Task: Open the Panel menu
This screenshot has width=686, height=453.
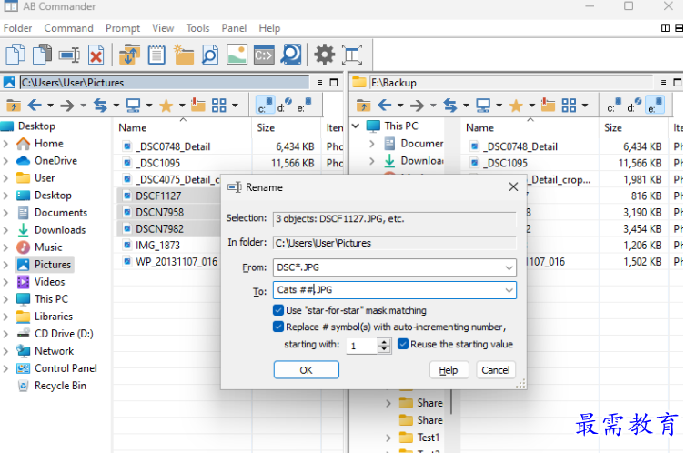Action: (x=234, y=28)
